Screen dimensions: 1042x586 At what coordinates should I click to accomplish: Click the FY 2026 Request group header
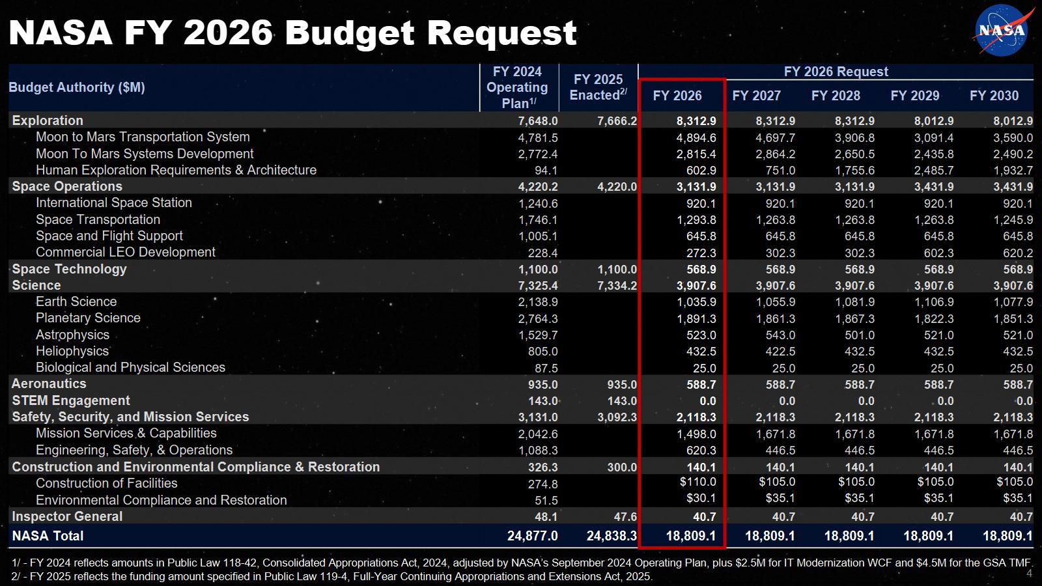[x=836, y=72]
